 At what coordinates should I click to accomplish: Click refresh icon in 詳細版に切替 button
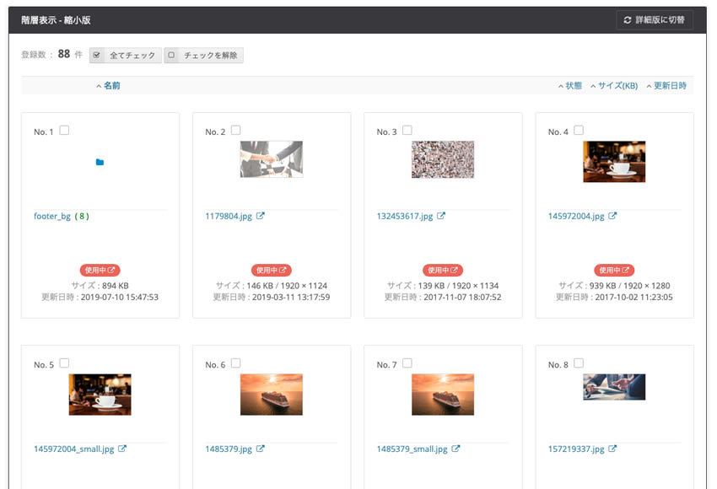click(x=628, y=20)
